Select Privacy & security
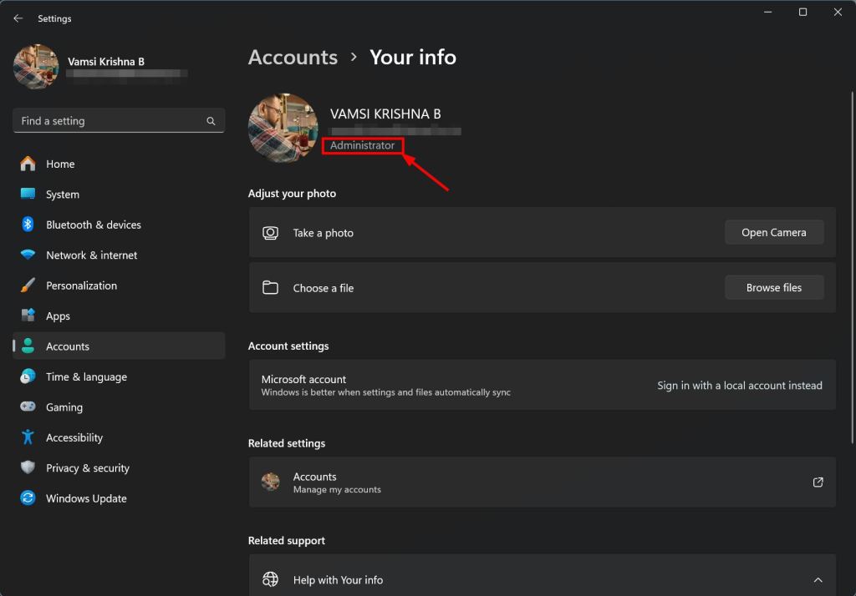This screenshot has height=596, width=856. (x=119, y=467)
